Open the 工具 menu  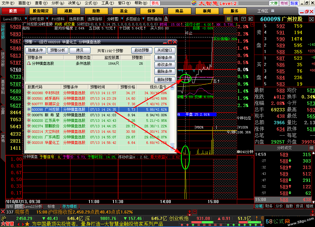click(x=107, y=3)
